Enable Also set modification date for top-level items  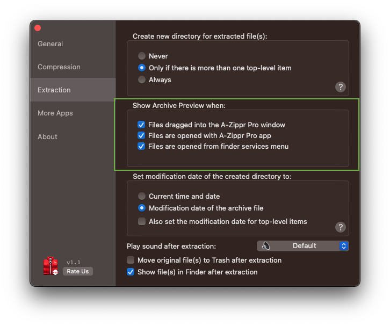tap(142, 221)
